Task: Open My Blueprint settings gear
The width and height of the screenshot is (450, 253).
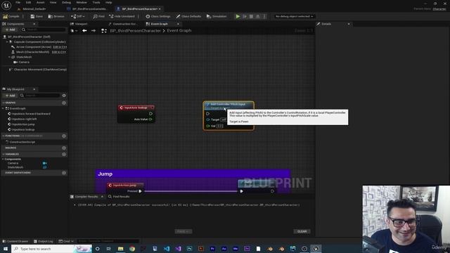Action: tap(64, 96)
